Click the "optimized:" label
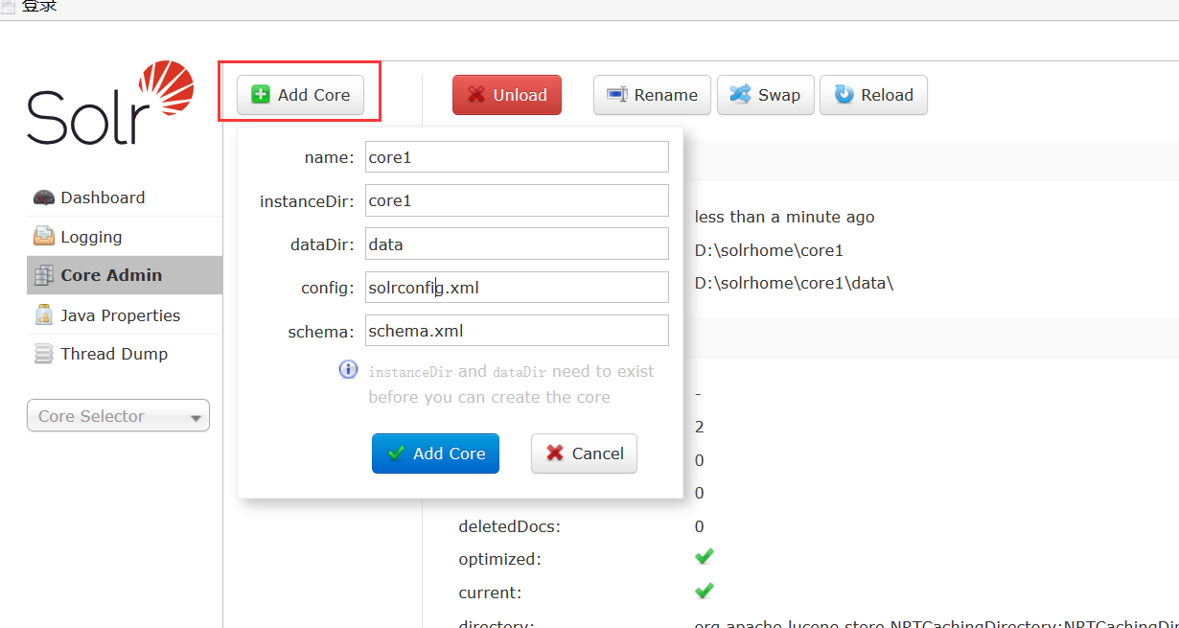The width and height of the screenshot is (1179, 628). (x=499, y=559)
